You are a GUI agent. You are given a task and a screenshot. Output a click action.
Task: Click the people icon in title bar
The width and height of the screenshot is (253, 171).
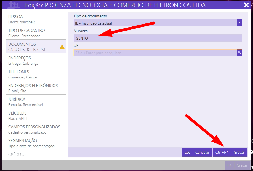coord(13,5)
